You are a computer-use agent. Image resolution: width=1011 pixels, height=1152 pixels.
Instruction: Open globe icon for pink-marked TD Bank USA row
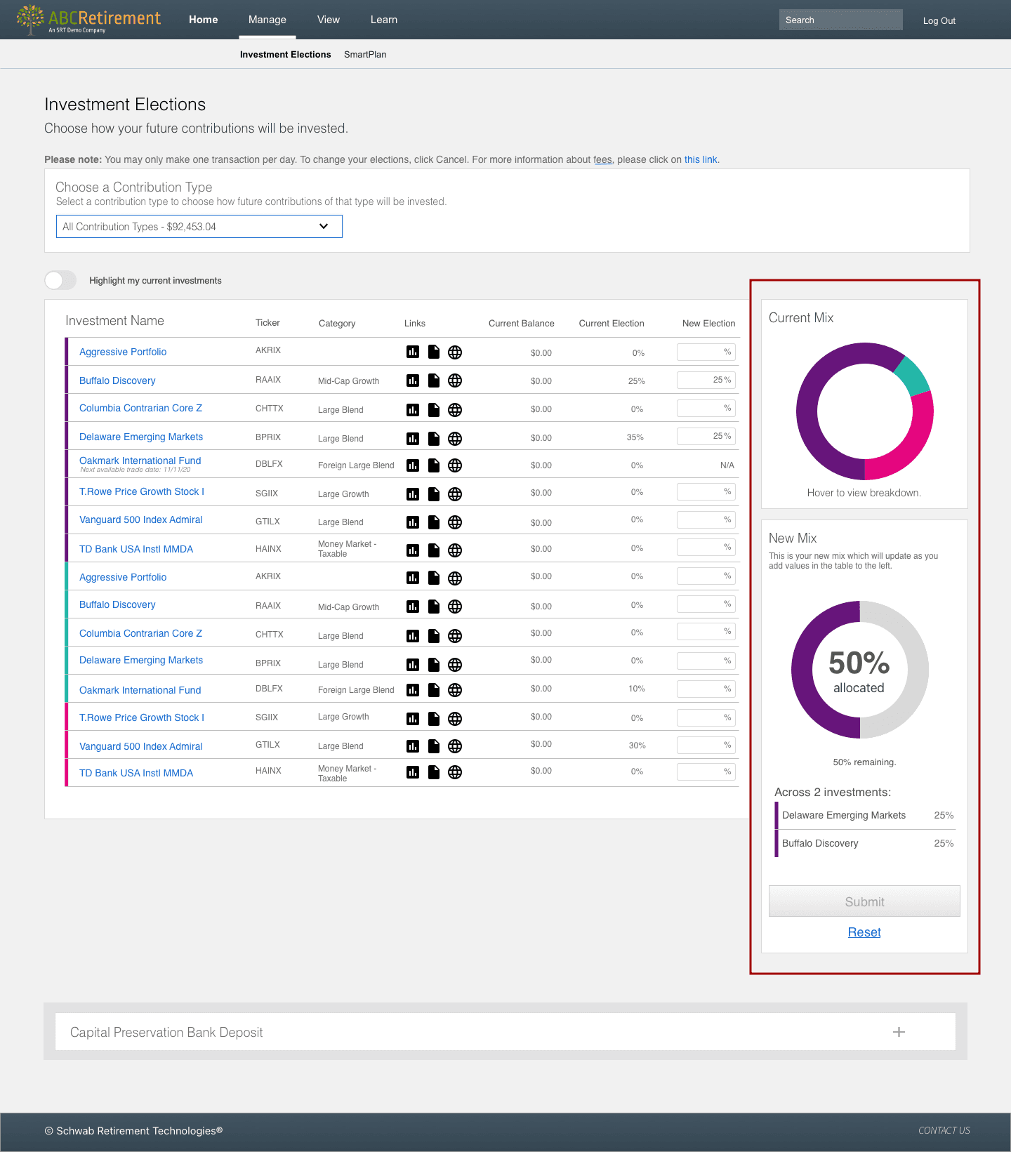pos(455,772)
